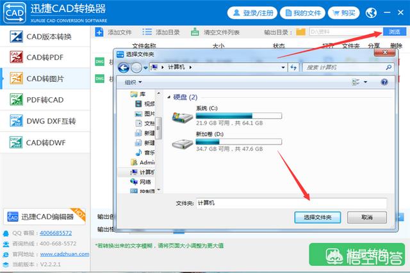Viewport: 410px width, 273px height.
Task: Open the recent locations dropdown arrow
Action: coord(145,68)
